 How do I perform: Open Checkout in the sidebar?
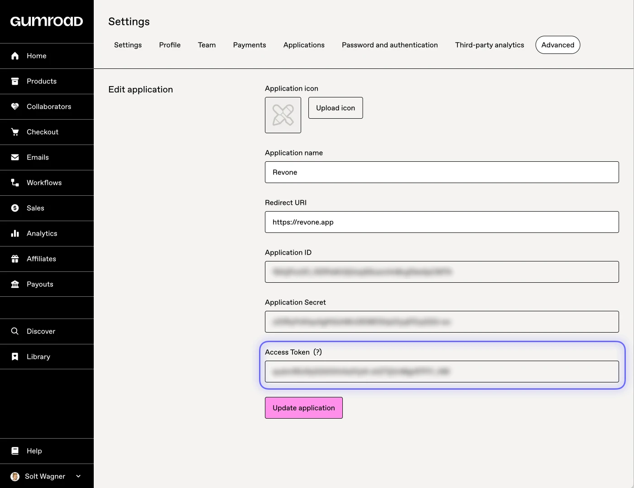point(47,132)
